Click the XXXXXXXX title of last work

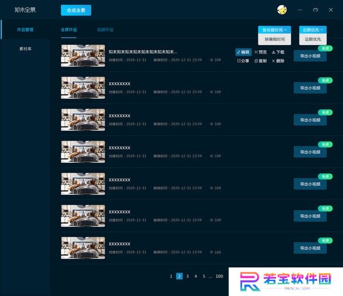[x=119, y=244]
